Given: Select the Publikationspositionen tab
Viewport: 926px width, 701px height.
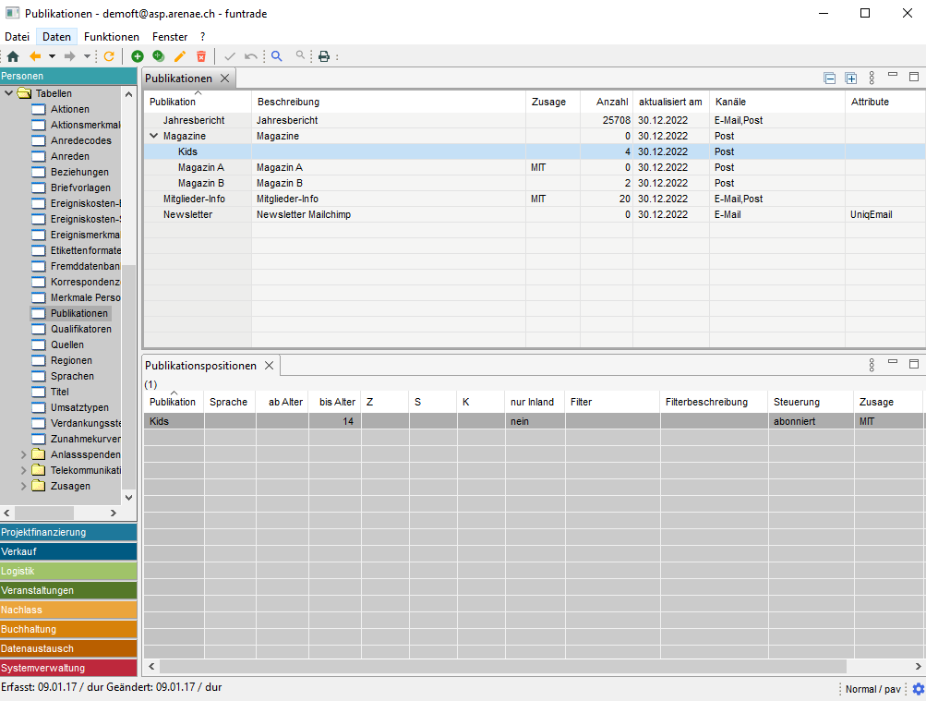Looking at the screenshot, I should (x=200, y=366).
